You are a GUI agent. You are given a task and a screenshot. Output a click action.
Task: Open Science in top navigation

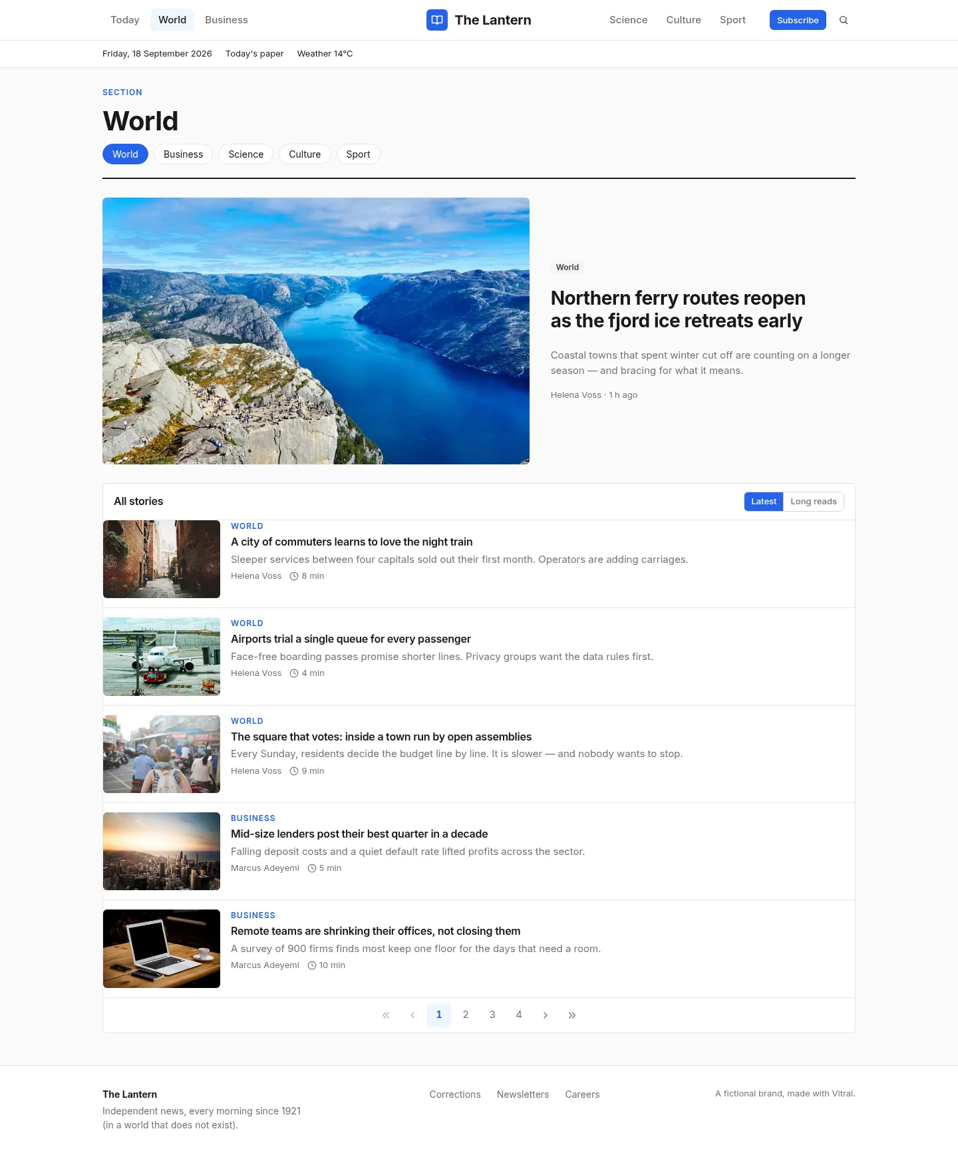628,20
